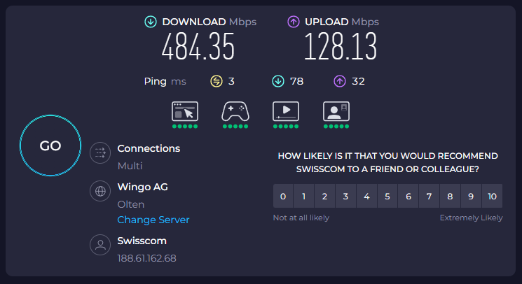This screenshot has height=284, width=522.
Task: Click the GO button to start test
Action: (50, 146)
